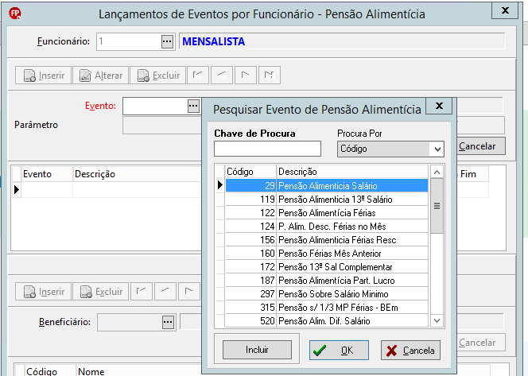Close the Lançamentos de Eventos window
528x376 pixels.
pos(505,10)
